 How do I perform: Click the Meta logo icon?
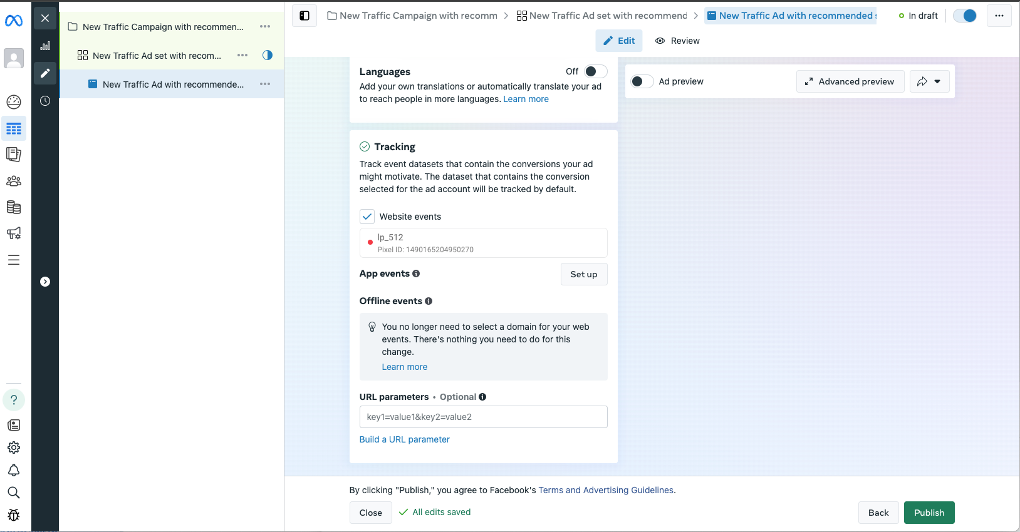coord(14,21)
